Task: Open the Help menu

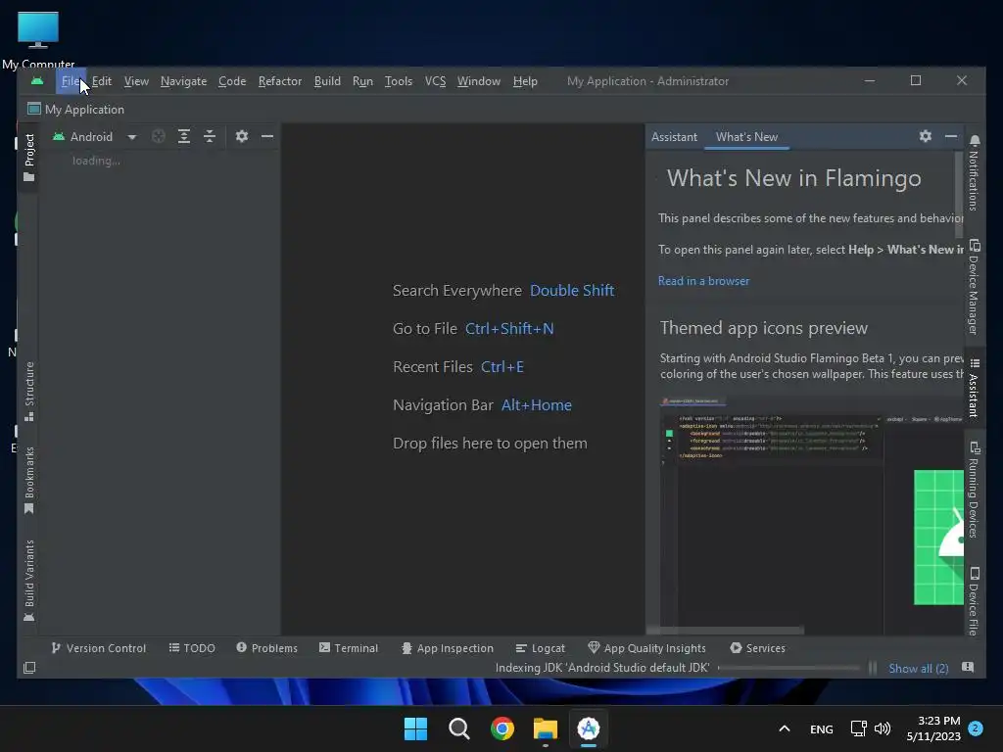Action: coord(525,81)
